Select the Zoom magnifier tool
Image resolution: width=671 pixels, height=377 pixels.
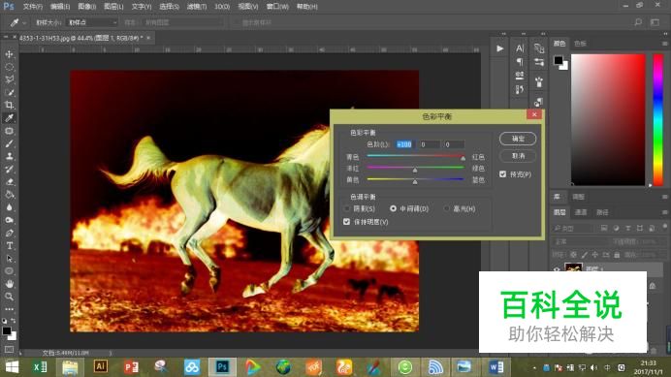pos(9,297)
